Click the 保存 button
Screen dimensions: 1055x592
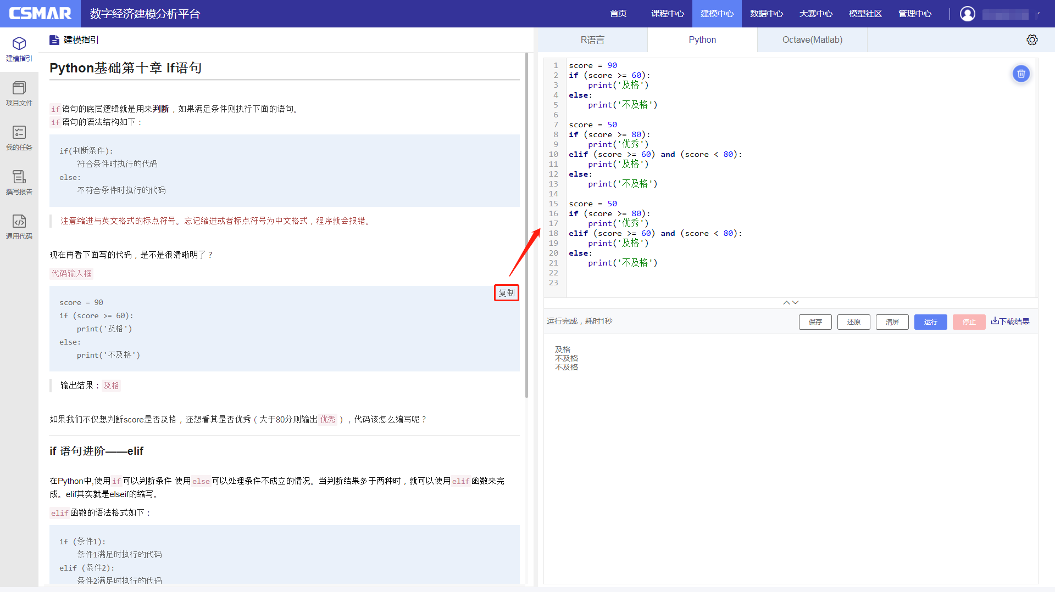[x=815, y=322]
